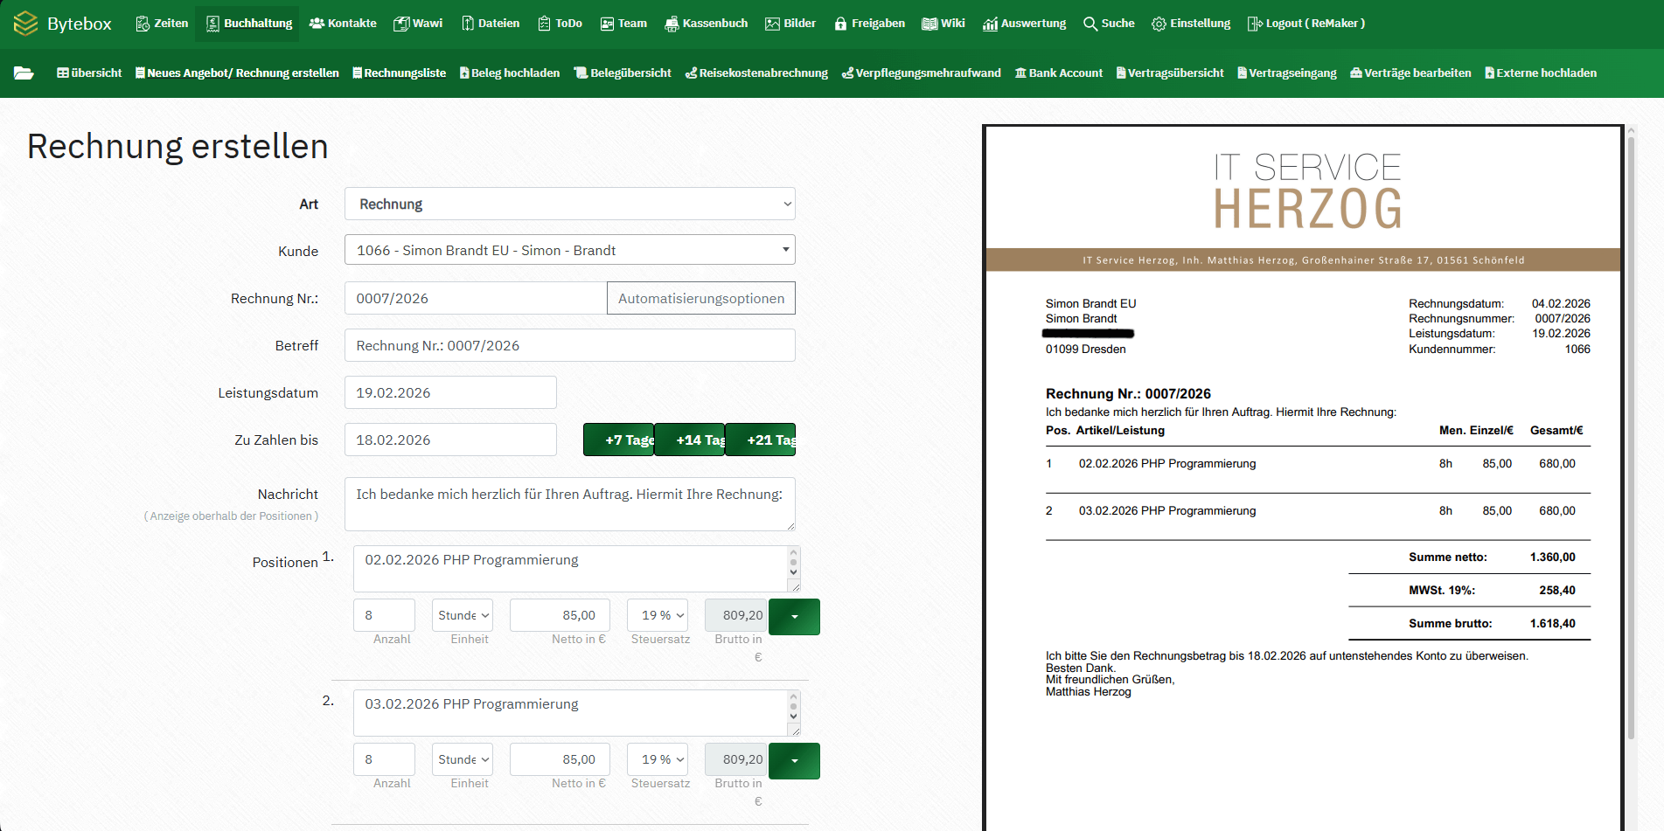Open the Art dropdown showing Rechnung

pyautogui.click(x=569, y=204)
